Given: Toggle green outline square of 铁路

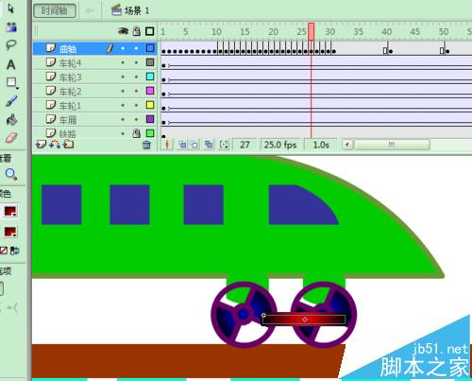Looking at the screenshot, I should point(150,133).
